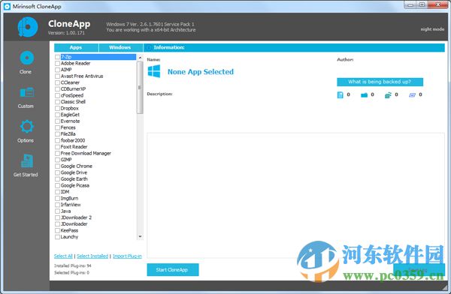Select the Fences list entry
The height and width of the screenshot is (294, 451).
68,127
